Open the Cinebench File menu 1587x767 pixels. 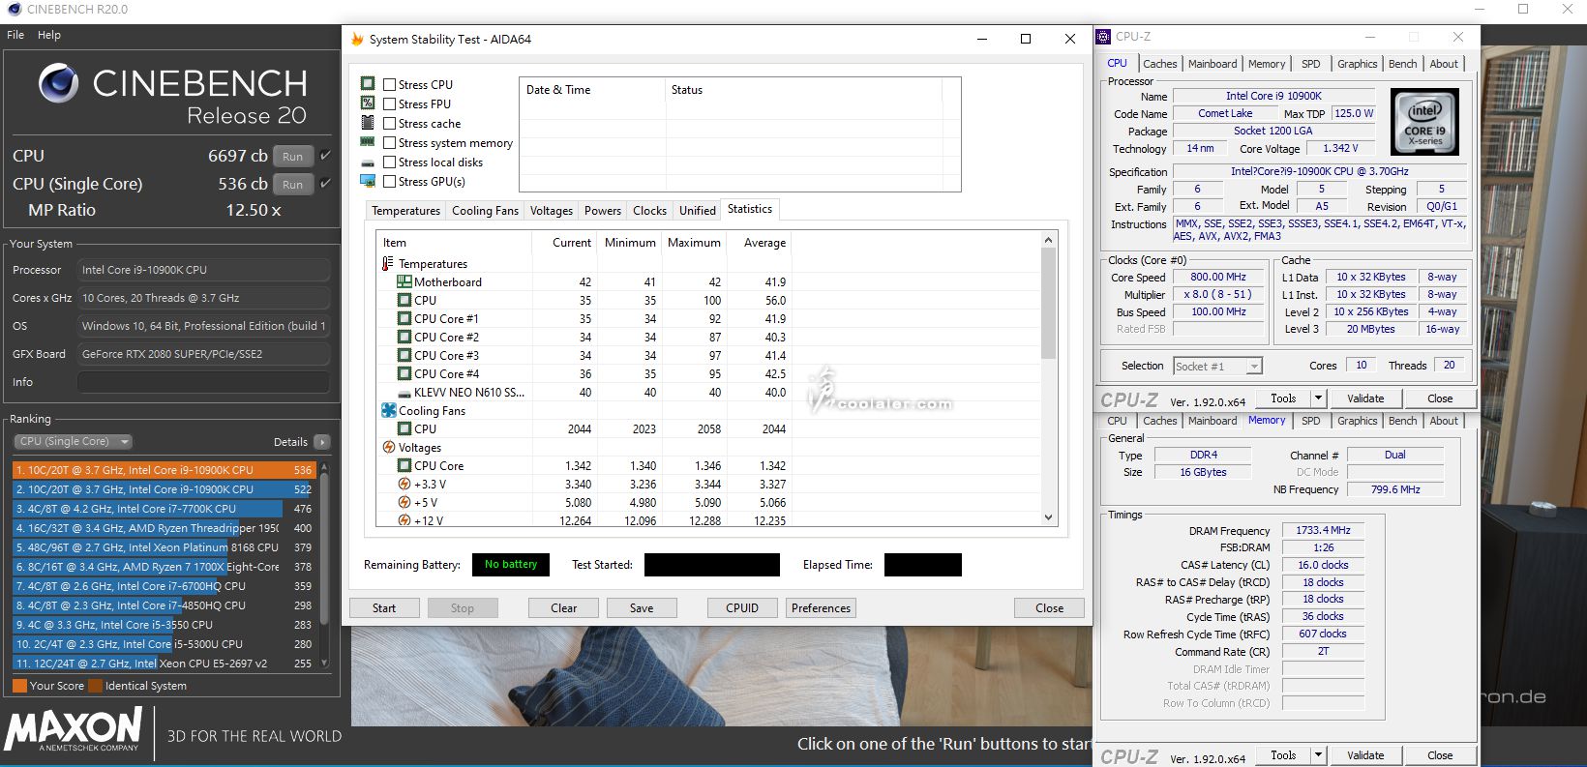[x=15, y=35]
